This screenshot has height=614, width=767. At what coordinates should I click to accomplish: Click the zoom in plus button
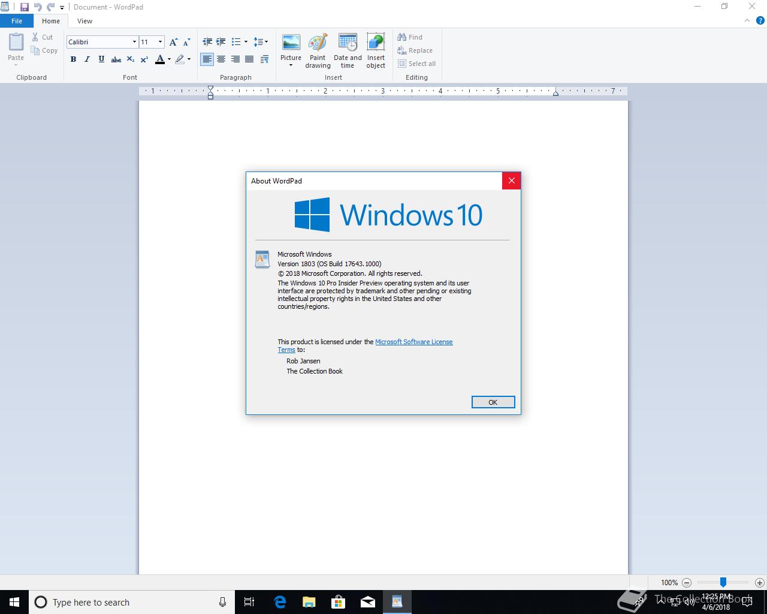760,583
